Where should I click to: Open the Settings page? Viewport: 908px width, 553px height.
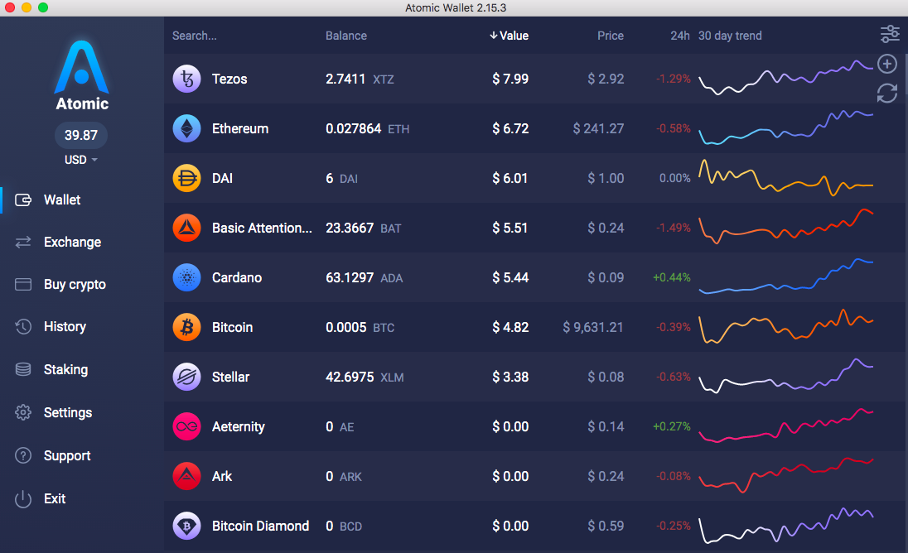click(68, 412)
